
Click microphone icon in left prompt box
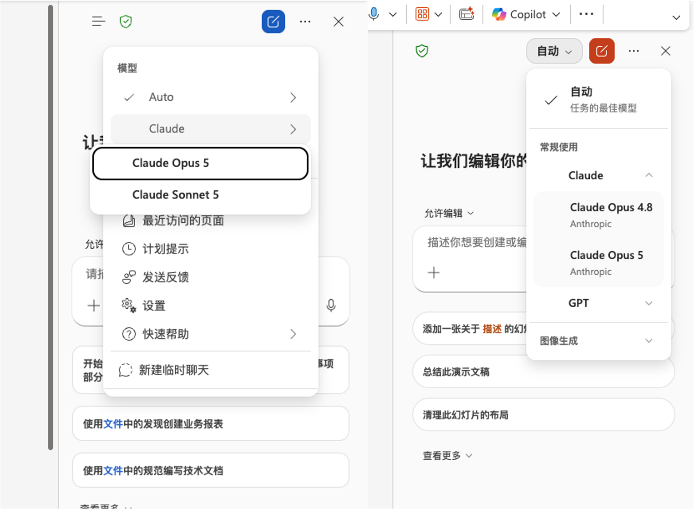[331, 306]
